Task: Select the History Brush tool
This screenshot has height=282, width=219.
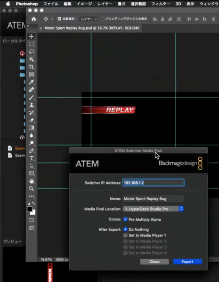Action: 32,113
